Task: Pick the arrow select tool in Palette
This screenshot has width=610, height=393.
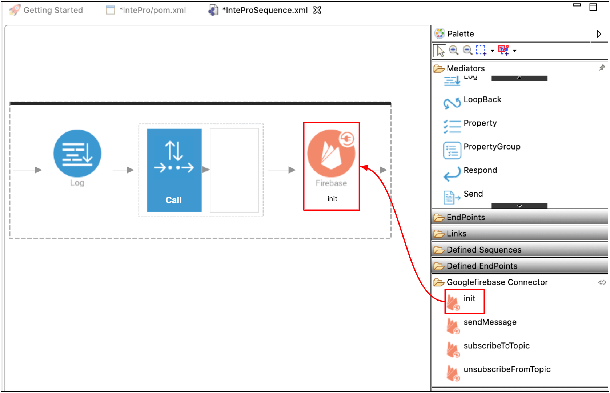Action: click(440, 51)
